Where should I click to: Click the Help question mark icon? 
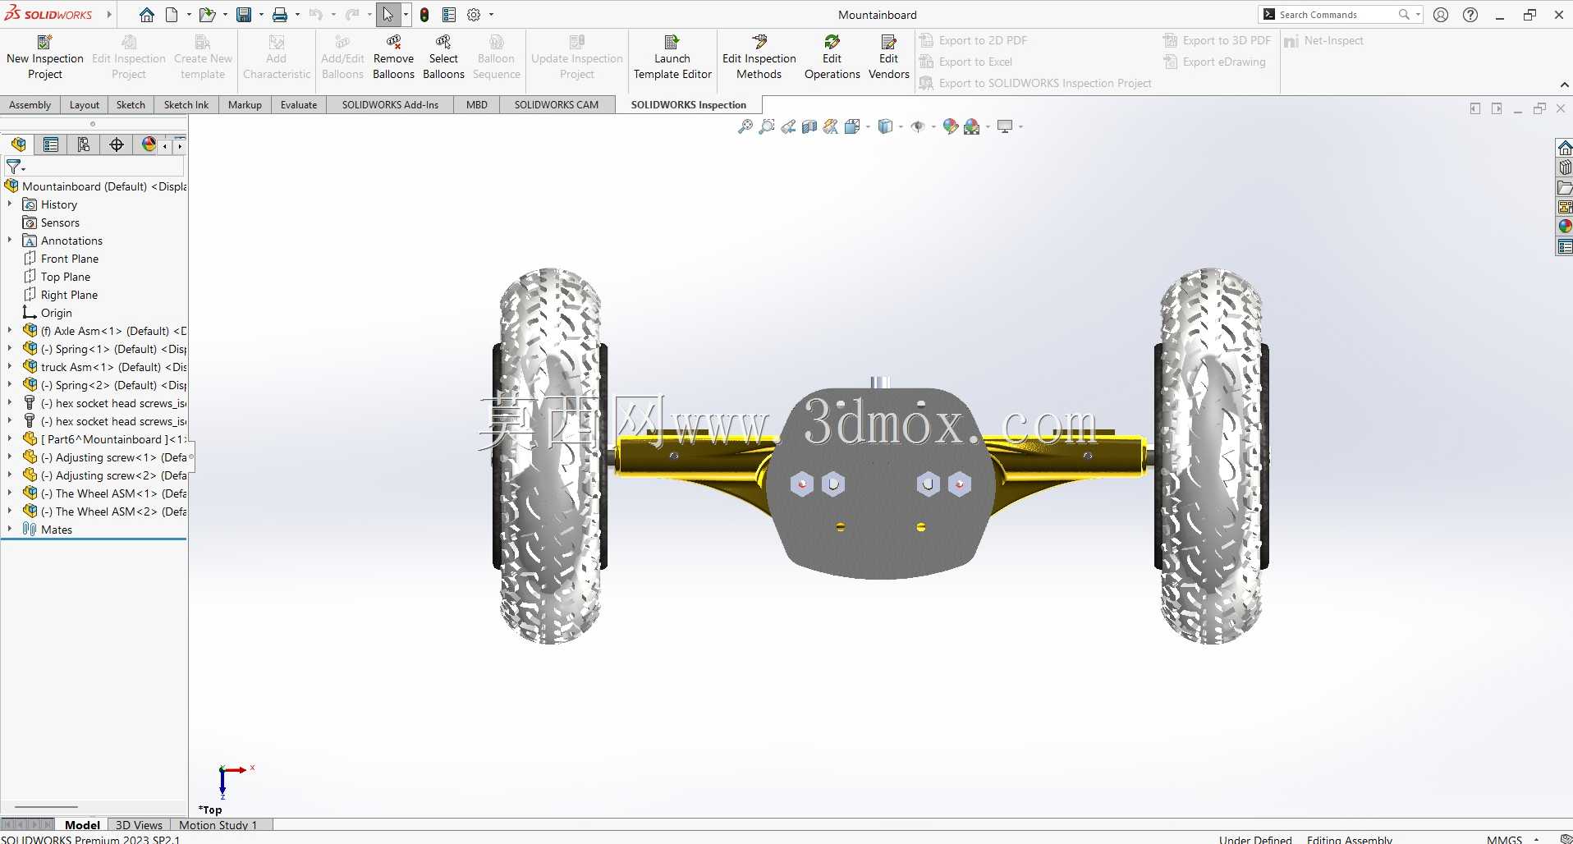(x=1470, y=15)
